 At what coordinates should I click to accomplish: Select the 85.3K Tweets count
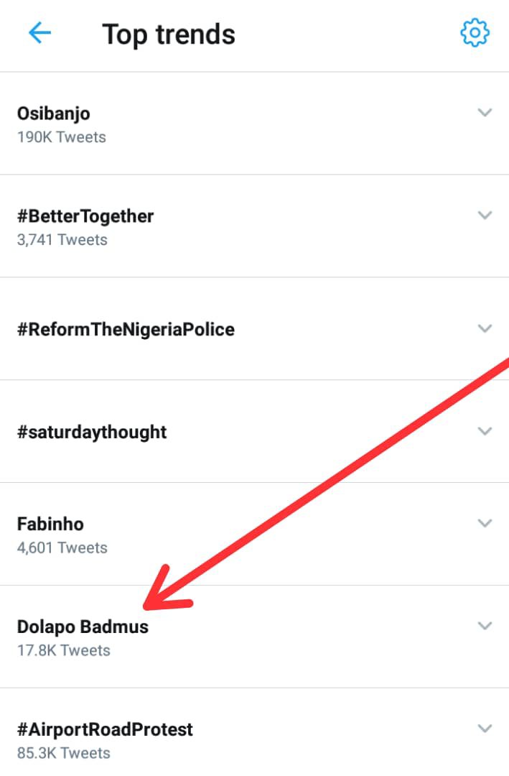(64, 753)
